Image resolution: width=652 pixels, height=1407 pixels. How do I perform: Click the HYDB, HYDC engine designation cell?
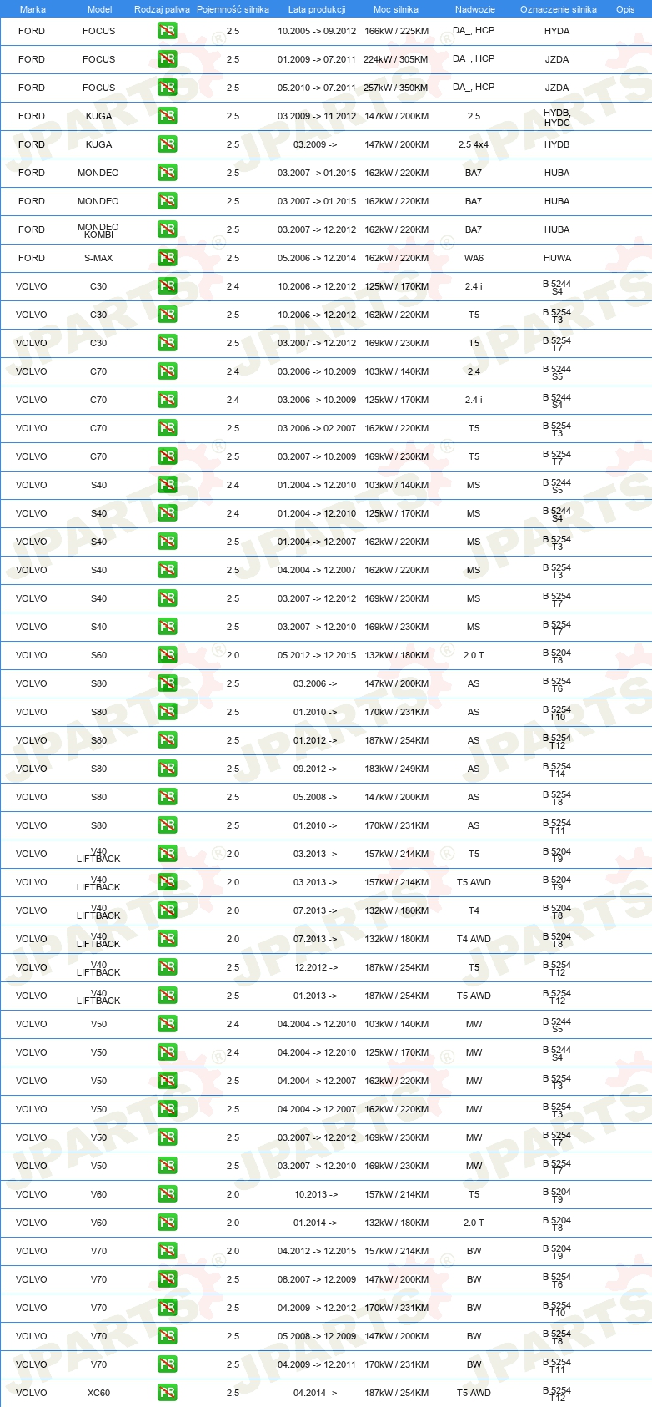tap(557, 118)
